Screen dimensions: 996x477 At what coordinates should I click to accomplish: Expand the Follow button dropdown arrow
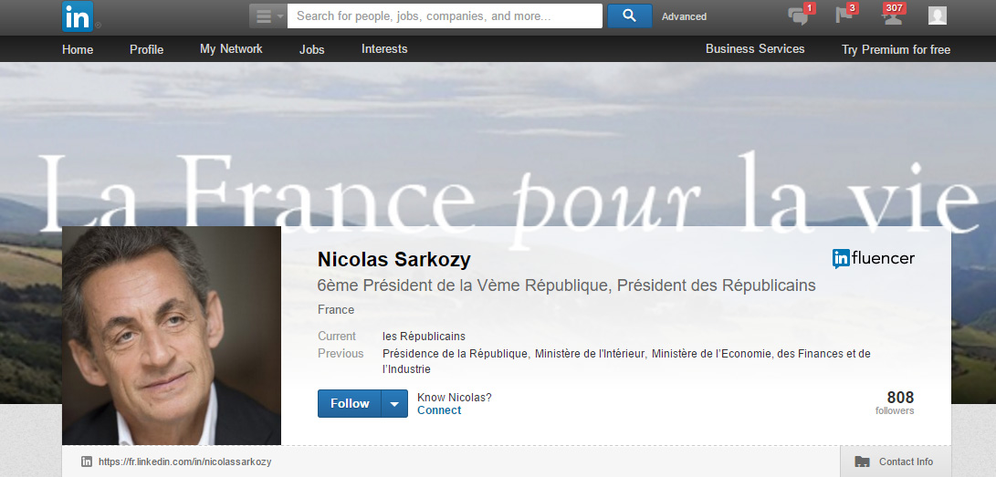coord(394,403)
